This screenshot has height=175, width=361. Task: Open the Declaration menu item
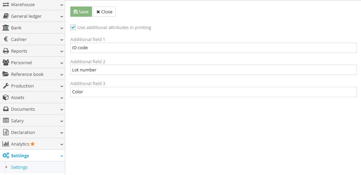(x=23, y=132)
